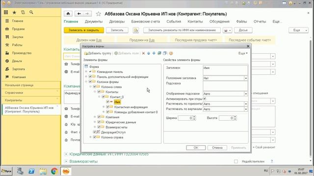The height and width of the screenshot is (176, 314).
Task: Toggle Панель дополнительной информации checkbox
Action: (x=90, y=77)
